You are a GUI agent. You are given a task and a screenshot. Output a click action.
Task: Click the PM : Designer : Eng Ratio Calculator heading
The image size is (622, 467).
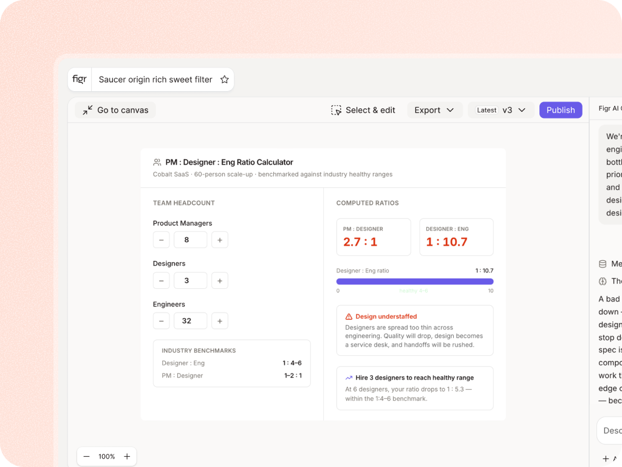229,162
